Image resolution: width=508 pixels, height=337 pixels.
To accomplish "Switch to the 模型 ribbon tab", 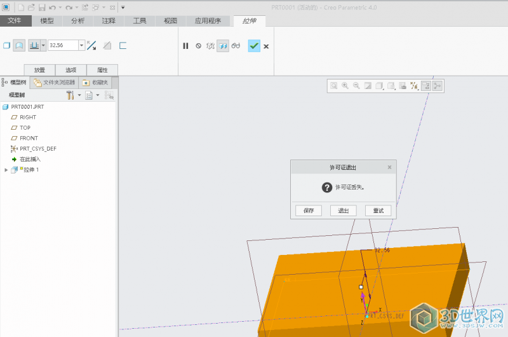I will pos(47,21).
